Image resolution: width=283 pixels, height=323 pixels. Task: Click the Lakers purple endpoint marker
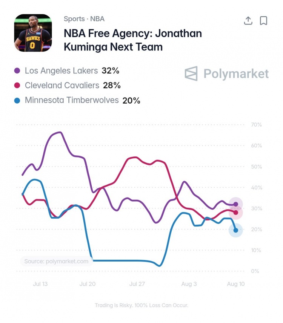[x=235, y=204]
